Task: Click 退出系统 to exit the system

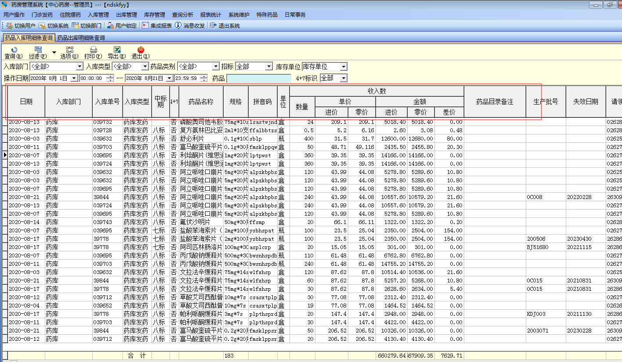Action: tap(225, 26)
